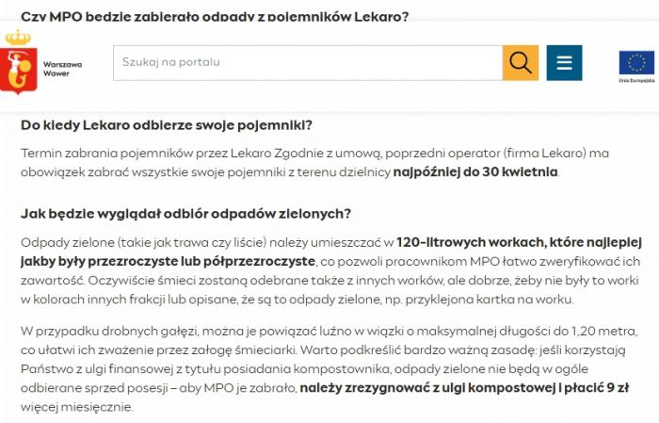Click the Warsaw mermaid coat of arms logo
Image resolution: width=659 pixels, height=423 pixels.
(19, 60)
